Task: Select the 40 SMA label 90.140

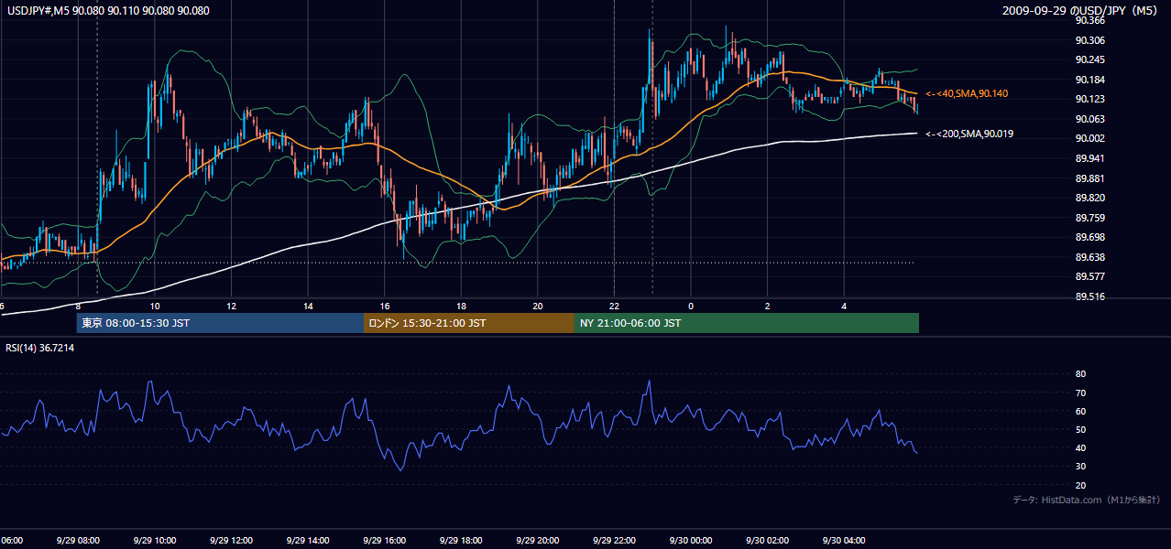Action: pos(967,94)
